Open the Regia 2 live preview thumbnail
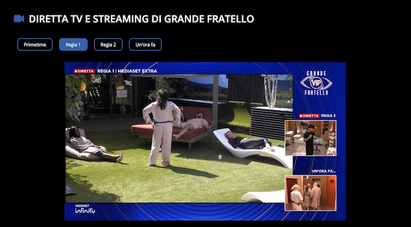This screenshot has height=227, width=411. coord(311,138)
